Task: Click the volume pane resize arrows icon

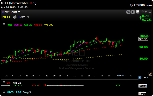Action: tap(4, 82)
